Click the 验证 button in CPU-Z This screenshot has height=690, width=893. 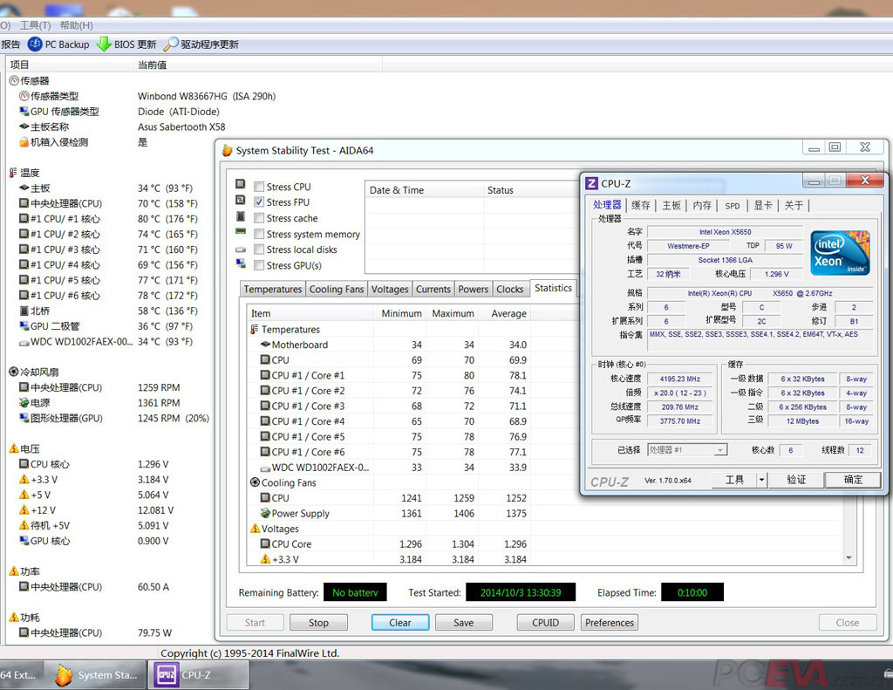pyautogui.click(x=796, y=480)
